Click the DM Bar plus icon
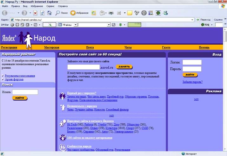This screenshot has height=156, width=227. [17, 25]
